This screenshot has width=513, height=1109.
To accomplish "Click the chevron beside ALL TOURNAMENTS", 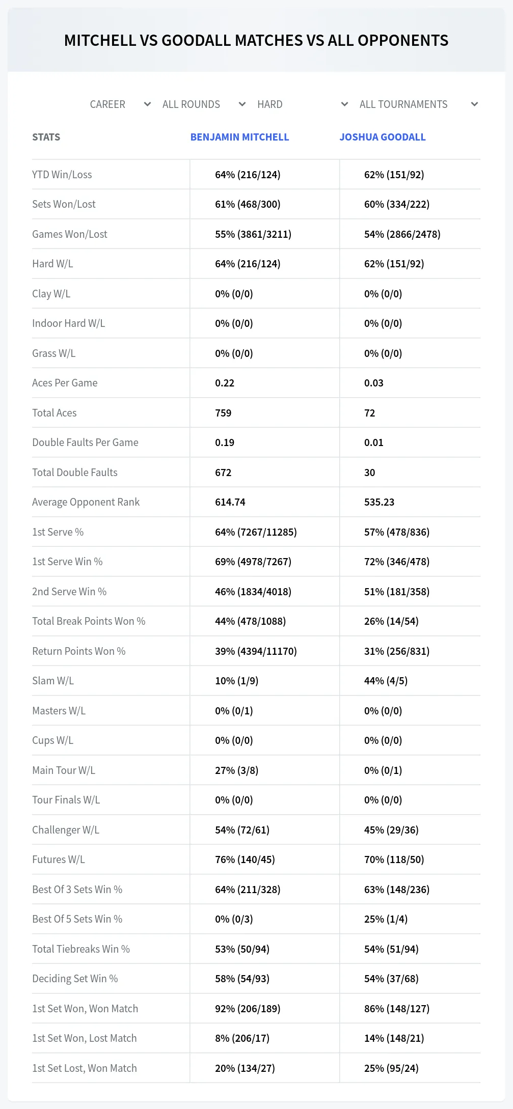I will point(474,104).
